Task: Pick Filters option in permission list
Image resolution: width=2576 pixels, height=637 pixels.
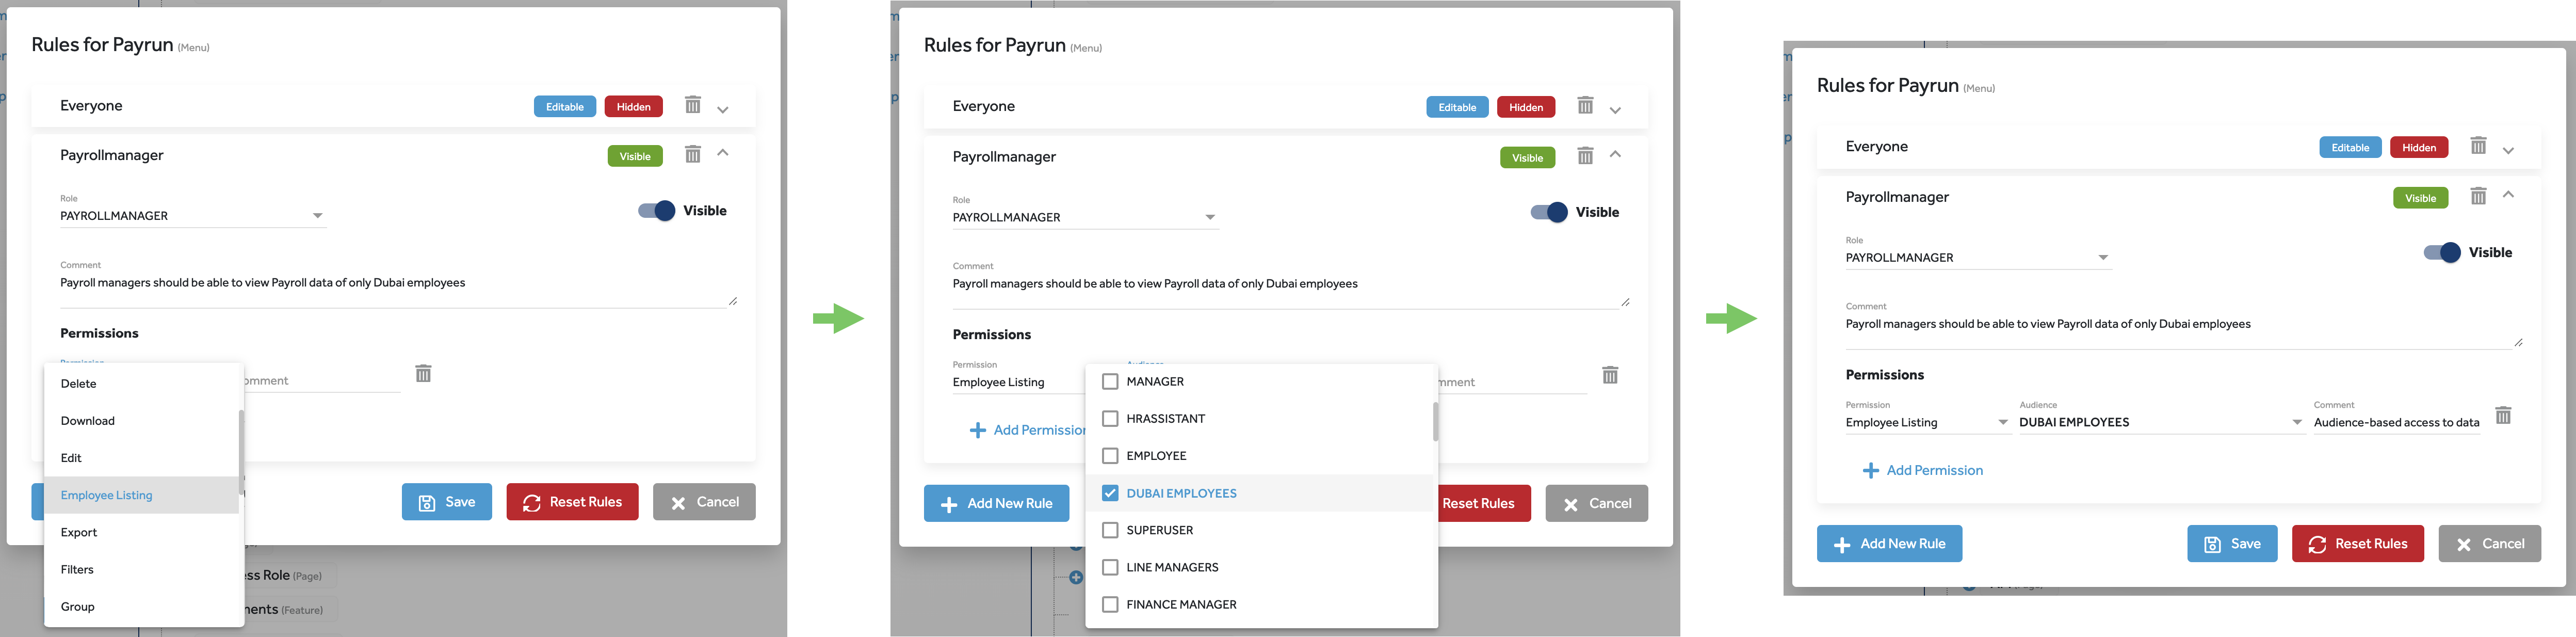Action: pos(77,569)
